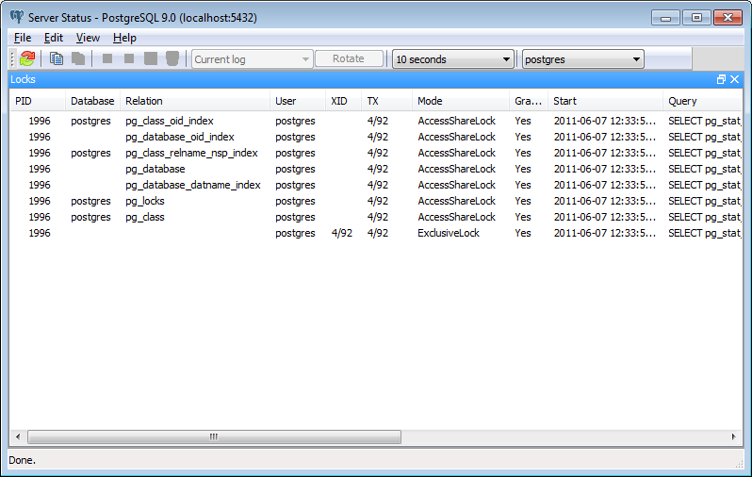Click the greyed-out Paste icon in toolbar
This screenshot has width=752, height=477.
(x=78, y=58)
